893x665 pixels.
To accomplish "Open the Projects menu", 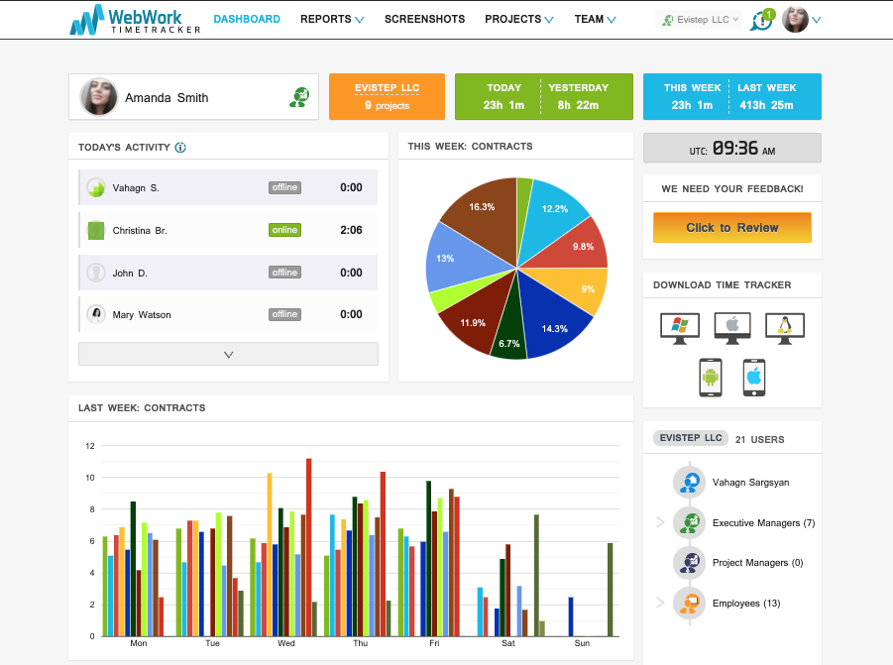I will point(519,19).
